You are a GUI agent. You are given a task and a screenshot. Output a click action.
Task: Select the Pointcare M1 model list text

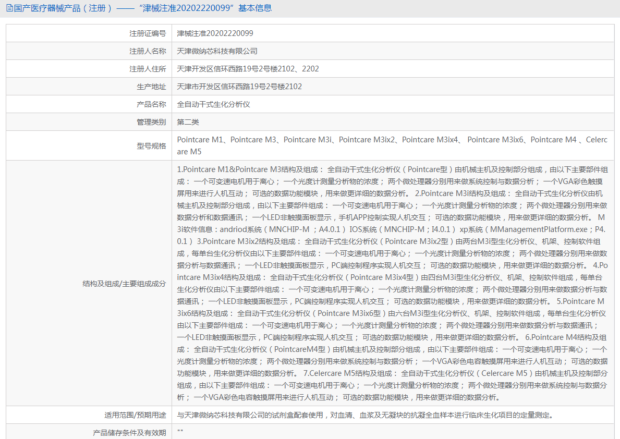[x=392, y=145]
